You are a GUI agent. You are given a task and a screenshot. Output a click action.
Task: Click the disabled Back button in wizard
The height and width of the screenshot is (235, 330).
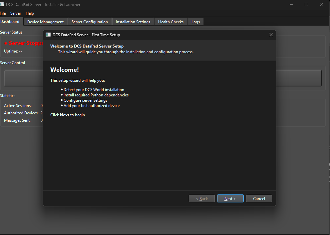[x=201, y=198]
